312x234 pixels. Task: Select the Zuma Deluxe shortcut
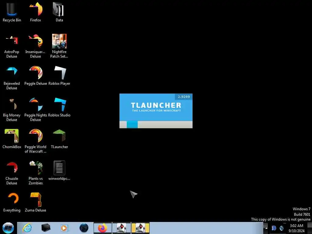36,202
